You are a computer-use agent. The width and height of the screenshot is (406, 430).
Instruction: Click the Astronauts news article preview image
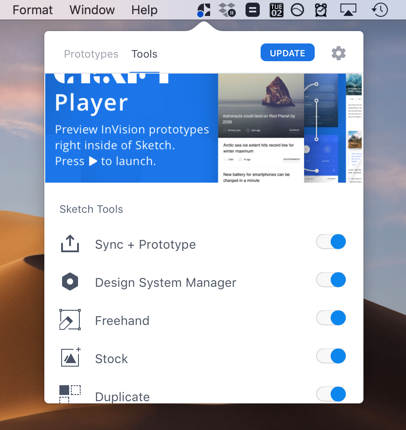(261, 106)
